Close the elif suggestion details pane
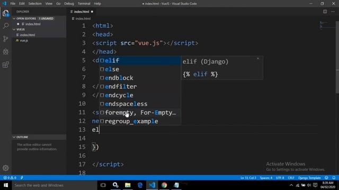This screenshot has height=190, width=339. (258, 59)
